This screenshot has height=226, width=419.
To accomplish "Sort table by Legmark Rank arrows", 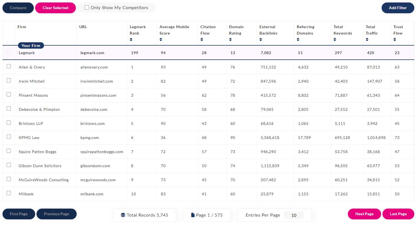I will coord(131,40).
